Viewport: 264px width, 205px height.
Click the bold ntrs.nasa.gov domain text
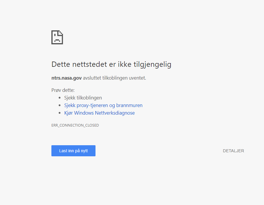click(x=67, y=78)
